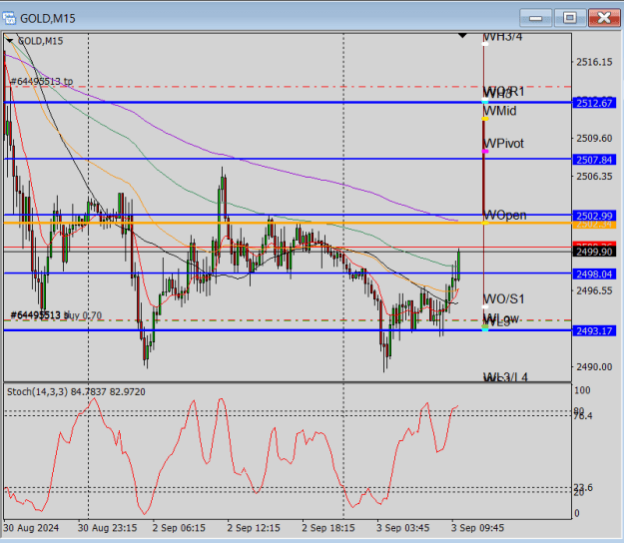Image resolution: width=624 pixels, height=543 pixels.
Task: Click the 2499.90 current price label
Action: pos(594,252)
